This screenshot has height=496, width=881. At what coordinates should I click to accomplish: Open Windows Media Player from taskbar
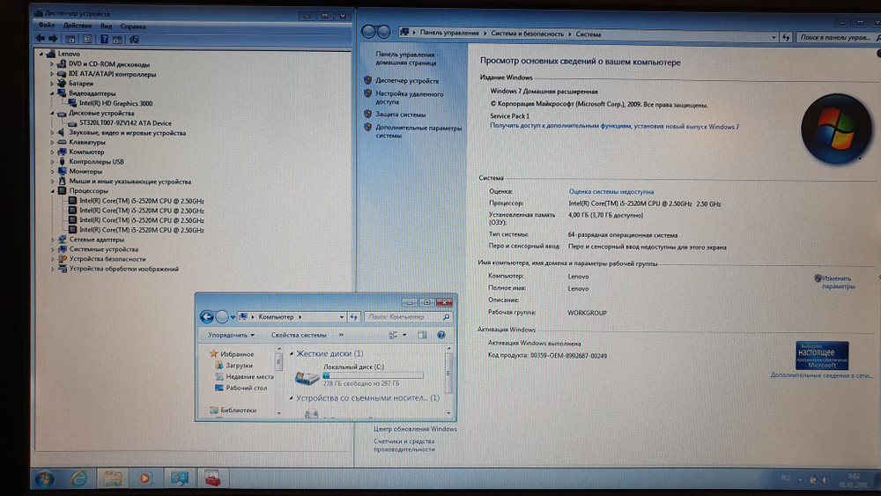tap(145, 478)
